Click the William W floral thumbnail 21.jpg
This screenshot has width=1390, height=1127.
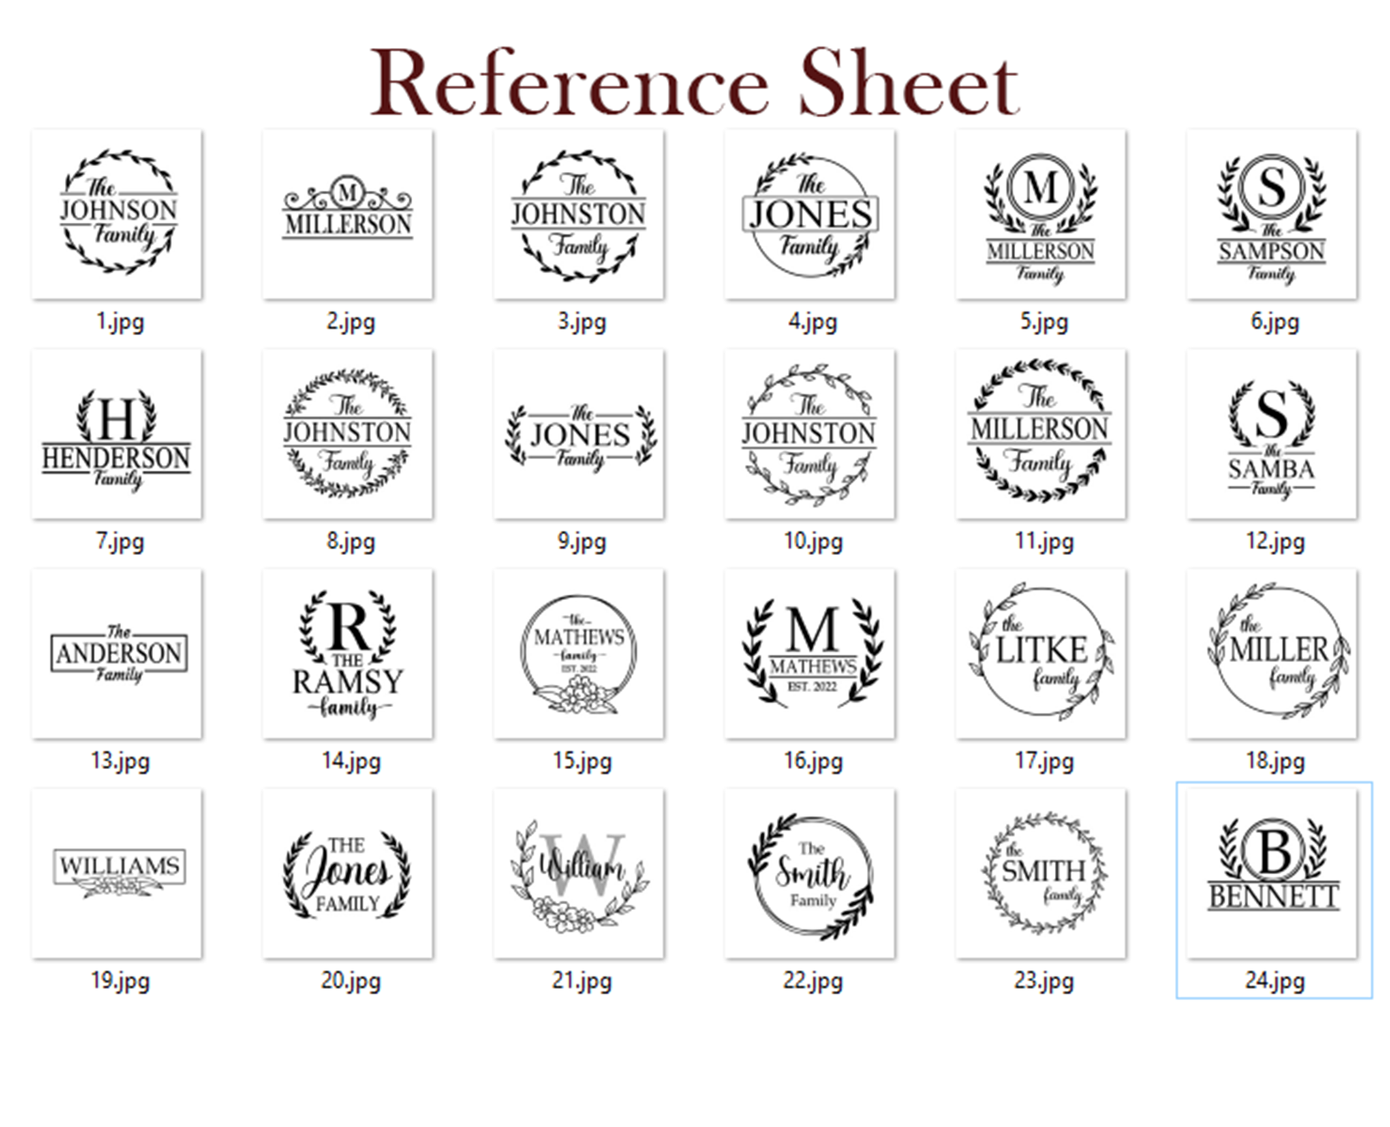pyautogui.click(x=579, y=873)
